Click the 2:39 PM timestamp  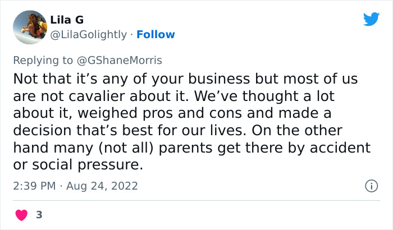click(33, 186)
